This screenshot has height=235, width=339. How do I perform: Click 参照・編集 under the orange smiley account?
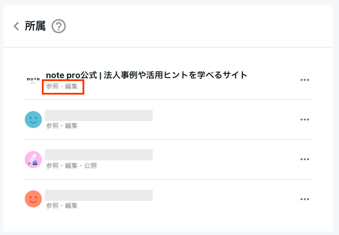pyautogui.click(x=62, y=206)
